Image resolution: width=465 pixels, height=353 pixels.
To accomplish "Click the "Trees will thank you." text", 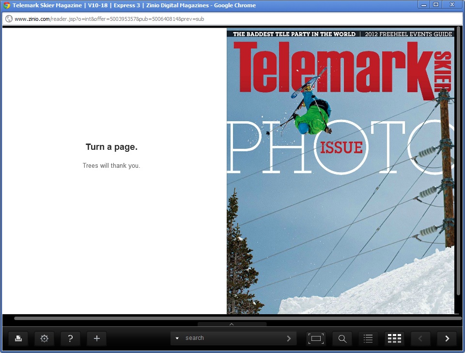I will tap(111, 166).
